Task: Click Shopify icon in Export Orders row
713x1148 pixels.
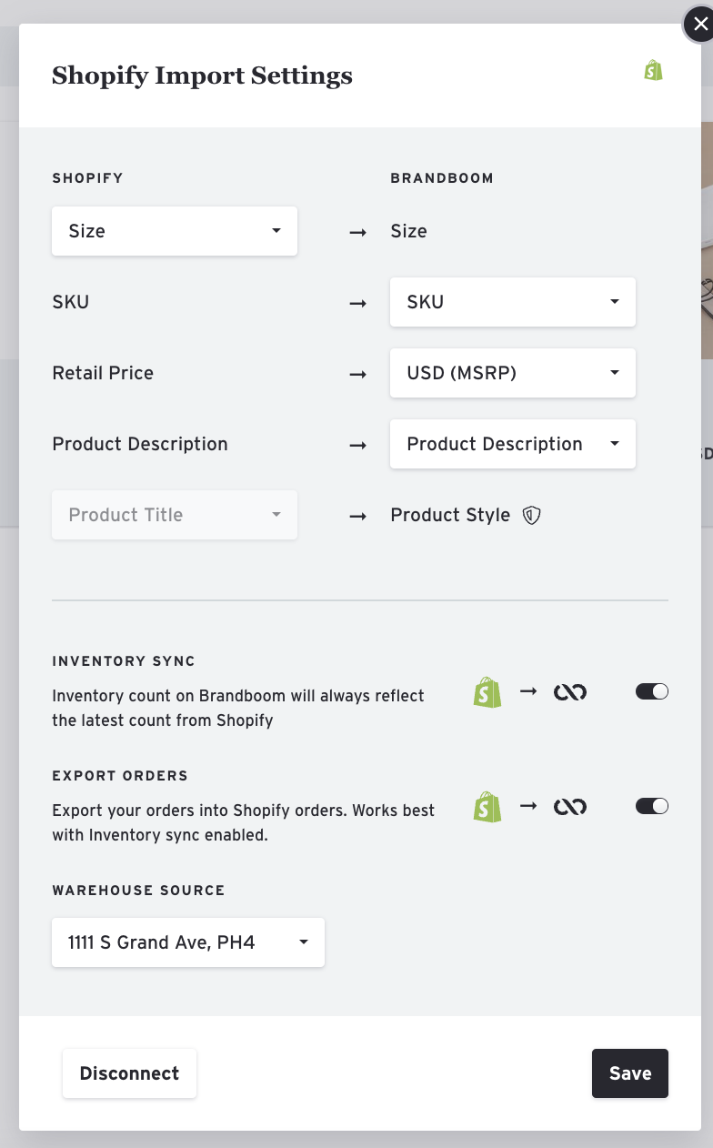Action: pos(487,807)
